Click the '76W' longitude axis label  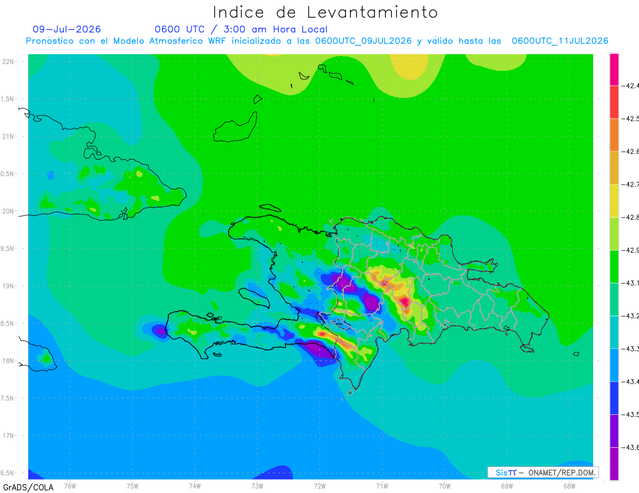tap(70, 486)
